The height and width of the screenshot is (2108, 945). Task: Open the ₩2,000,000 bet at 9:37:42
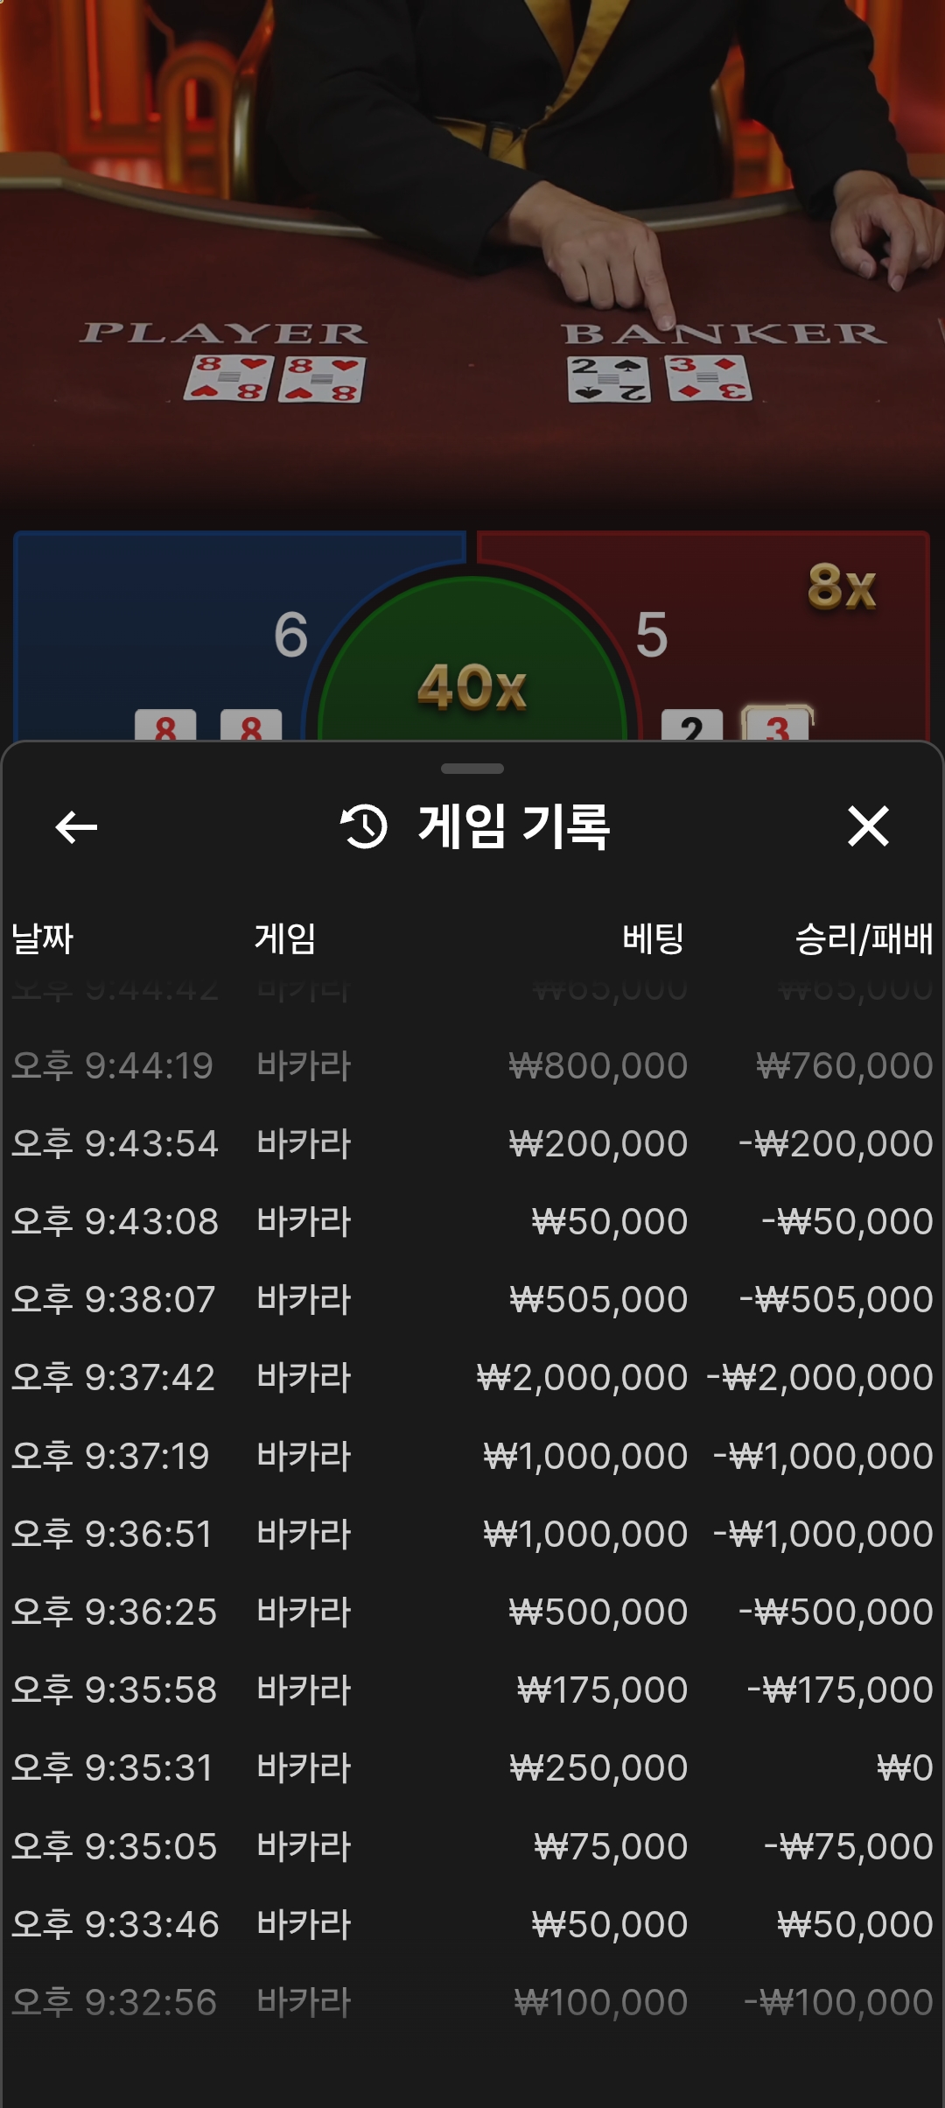pos(472,1377)
